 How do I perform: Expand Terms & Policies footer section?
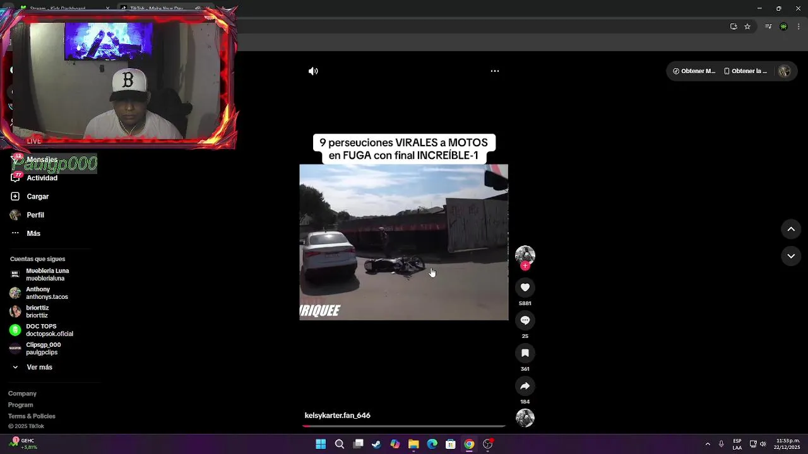pos(32,416)
